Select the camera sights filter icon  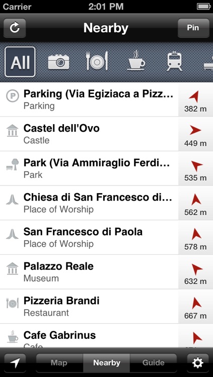pyautogui.click(x=58, y=62)
